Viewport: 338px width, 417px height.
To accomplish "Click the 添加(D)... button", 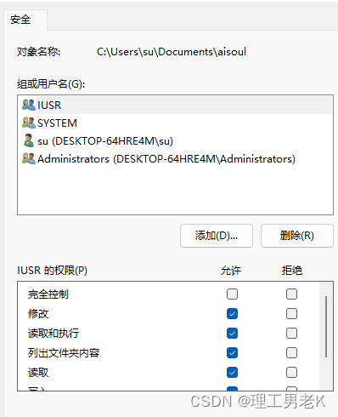I will pyautogui.click(x=217, y=236).
